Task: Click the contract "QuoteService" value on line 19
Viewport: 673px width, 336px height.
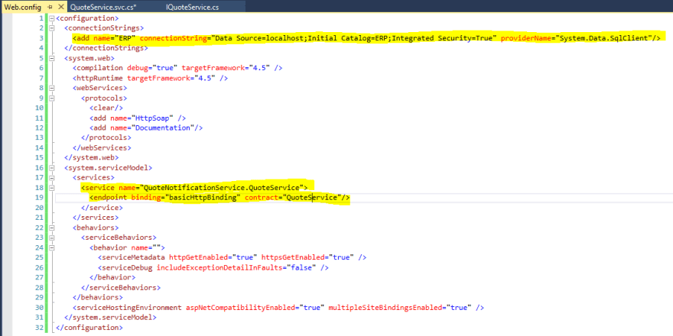Action: point(310,198)
